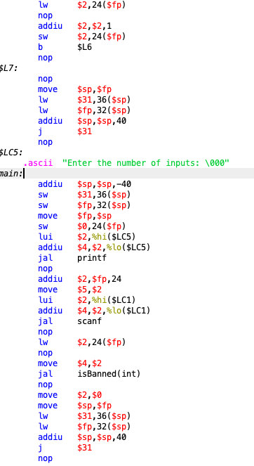Click the line addiu $2,$2,1
The width and height of the screenshot is (254, 466).
click(x=75, y=26)
